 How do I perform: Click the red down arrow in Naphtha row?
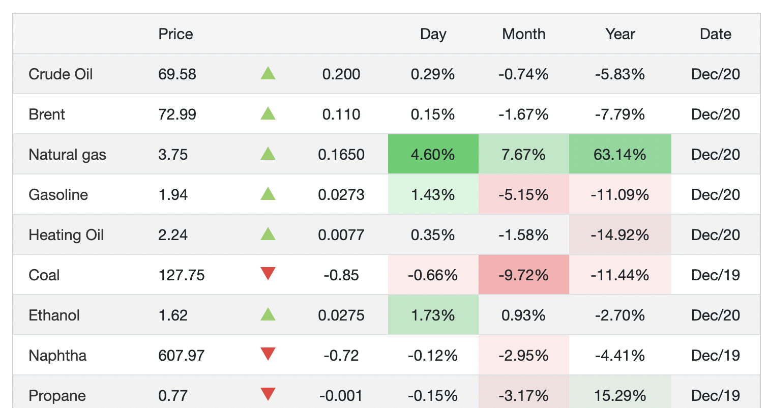[268, 355]
